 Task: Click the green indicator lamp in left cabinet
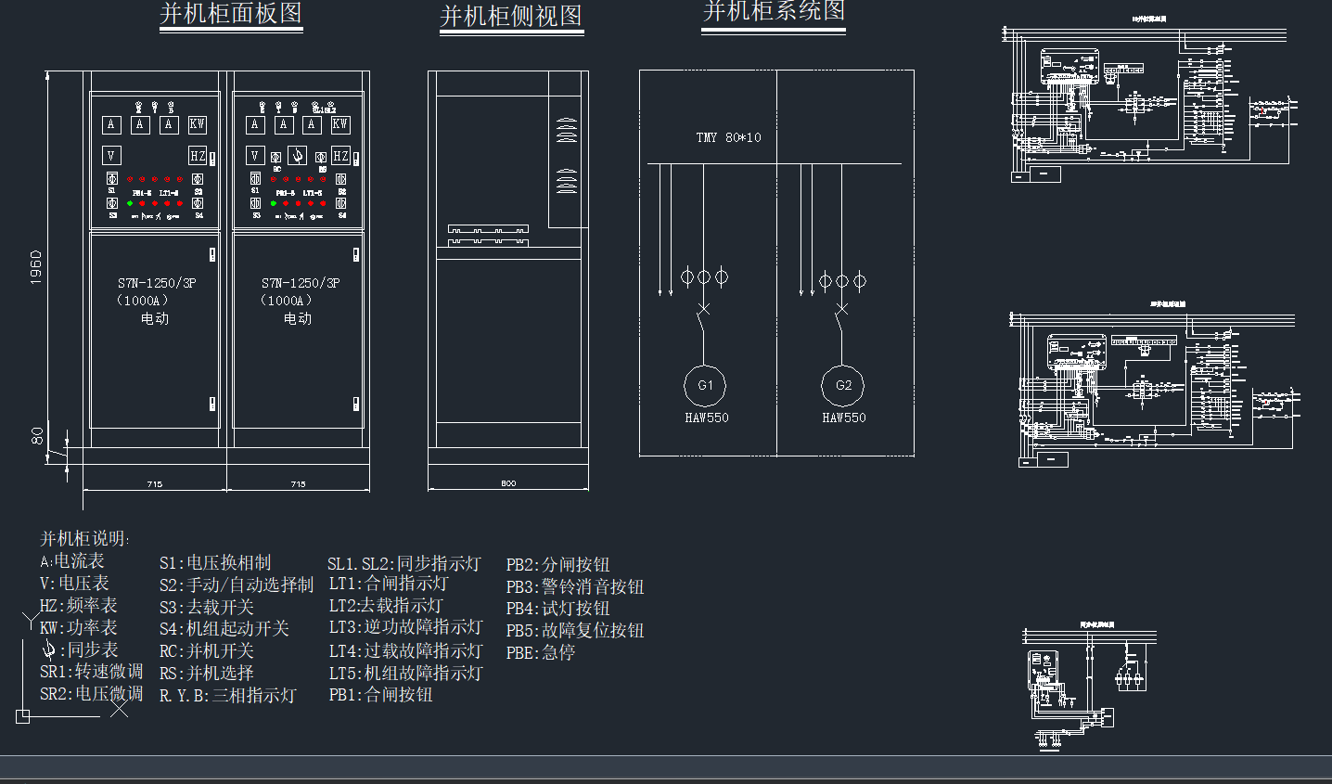click(x=130, y=203)
